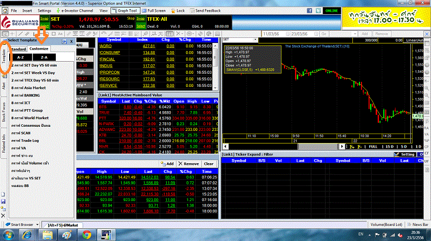Open the Paint app from taskbar
This screenshot has height=241, width=431.
tap(67, 235)
